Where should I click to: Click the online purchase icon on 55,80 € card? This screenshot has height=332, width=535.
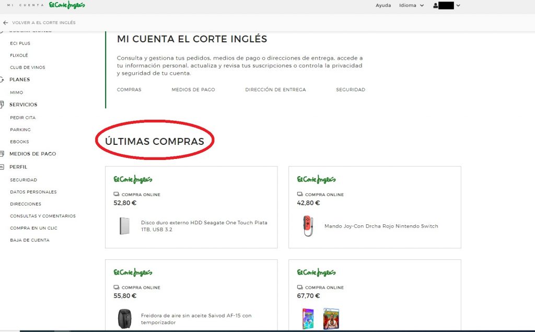(x=117, y=287)
